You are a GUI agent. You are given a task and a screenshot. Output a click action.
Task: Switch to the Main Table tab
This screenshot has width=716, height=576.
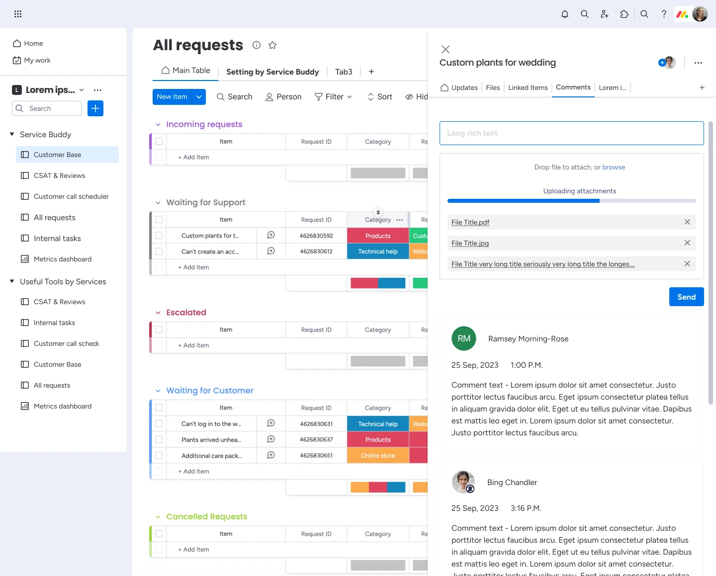tap(185, 71)
